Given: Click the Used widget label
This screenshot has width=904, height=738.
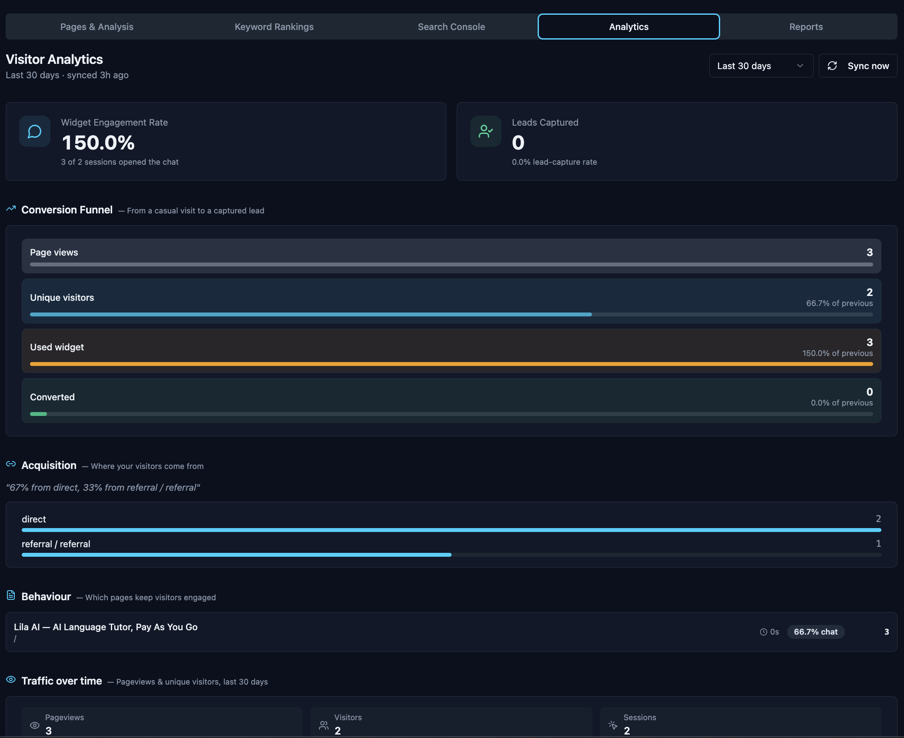Looking at the screenshot, I should click(57, 347).
